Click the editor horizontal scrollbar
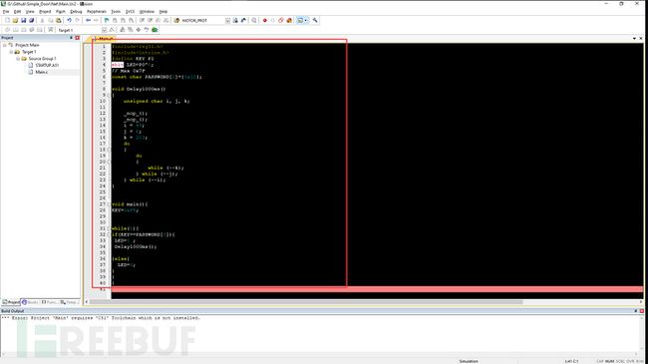This screenshot has width=648, height=364. [x=306, y=302]
